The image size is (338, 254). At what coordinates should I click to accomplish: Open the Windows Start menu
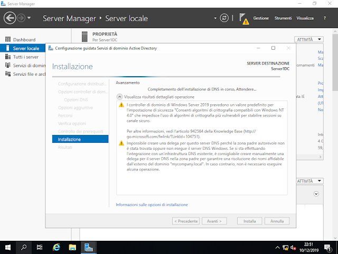[8, 247]
